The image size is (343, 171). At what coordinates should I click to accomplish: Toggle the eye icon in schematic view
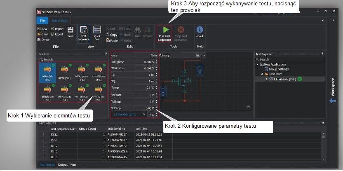point(248,106)
